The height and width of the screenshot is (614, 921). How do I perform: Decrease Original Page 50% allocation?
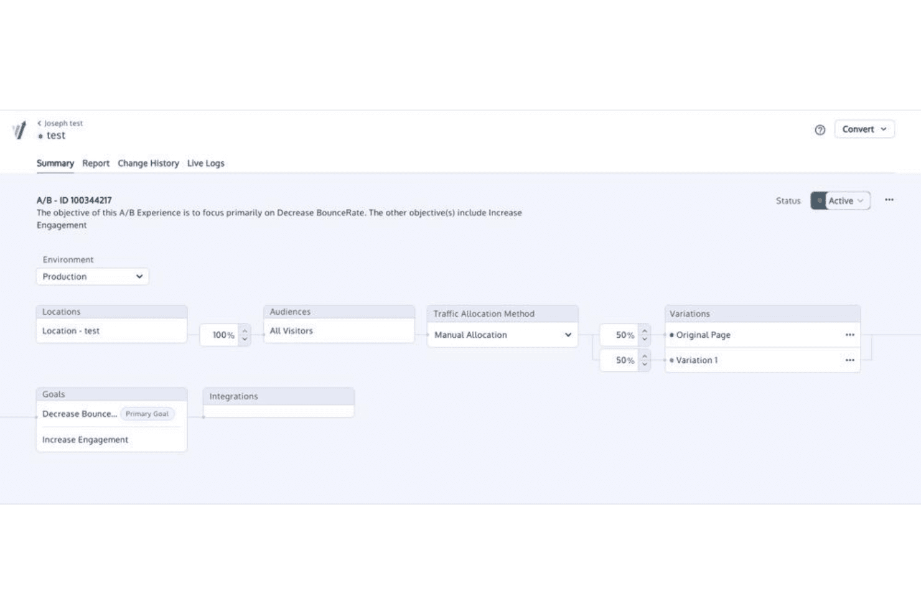click(645, 340)
